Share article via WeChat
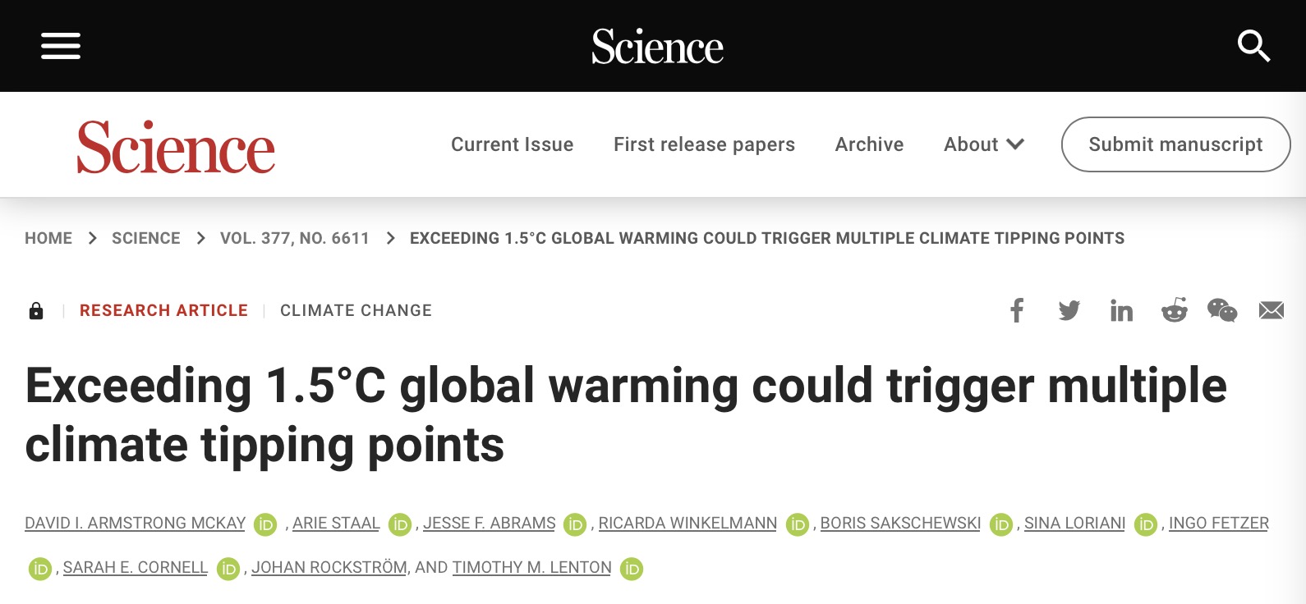1306x604 pixels. click(x=1222, y=310)
